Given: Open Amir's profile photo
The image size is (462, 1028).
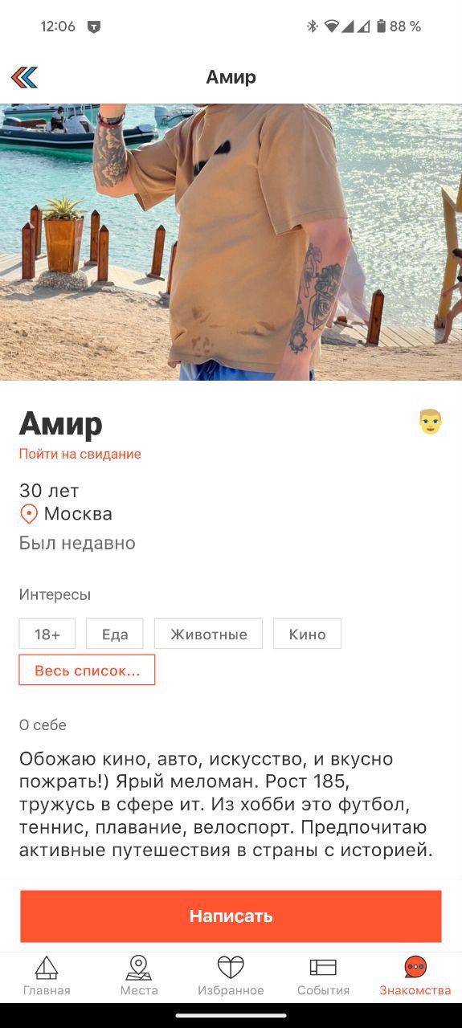Looking at the screenshot, I should 231,242.
